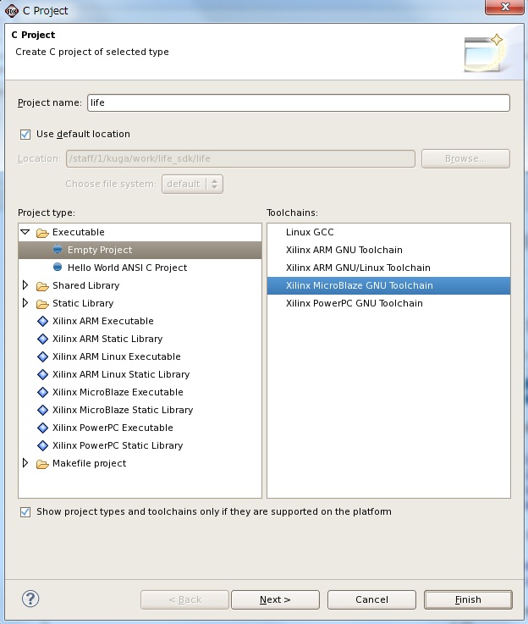Close the C Project dialog
The image size is (528, 624).
(505, 7)
